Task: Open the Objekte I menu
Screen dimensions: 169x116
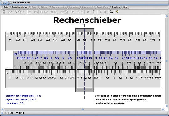Action: point(44,7)
